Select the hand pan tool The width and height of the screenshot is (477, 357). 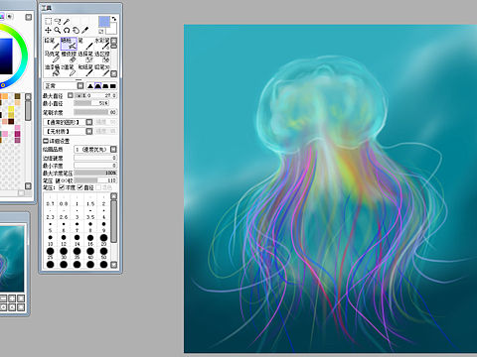[x=76, y=30]
